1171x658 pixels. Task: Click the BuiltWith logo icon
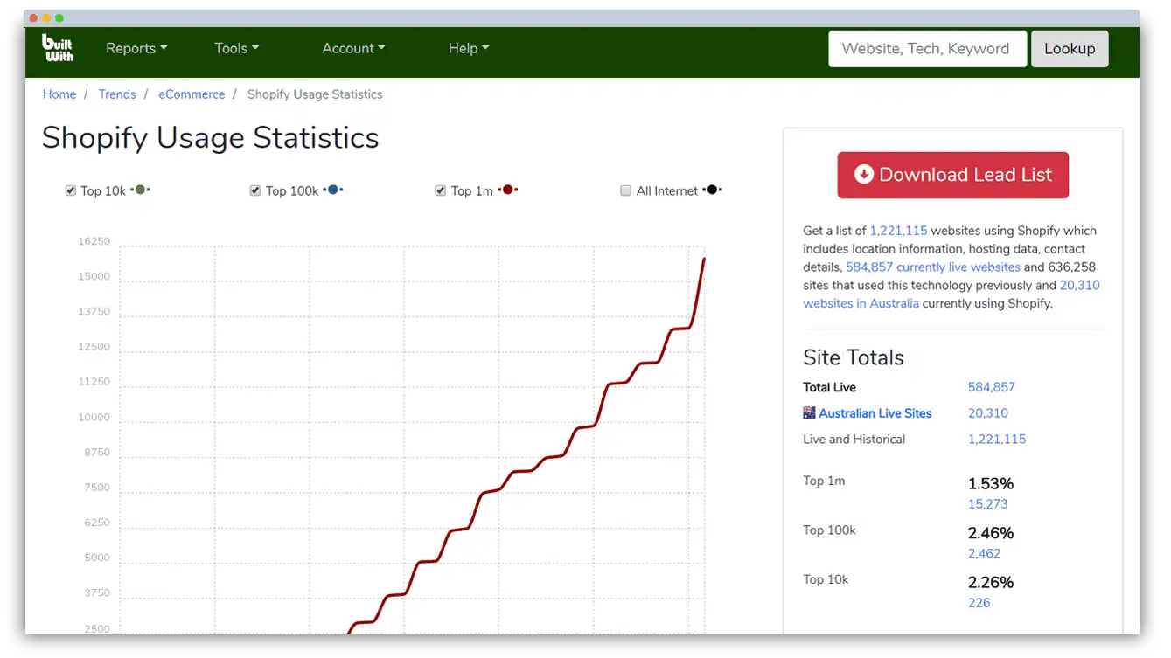point(58,48)
